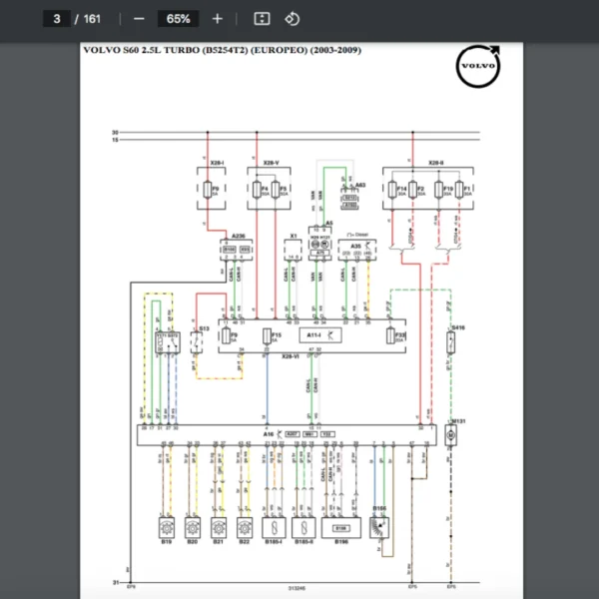
Task: Click the F14 fuse in X28-II
Action: pyautogui.click(x=402, y=190)
